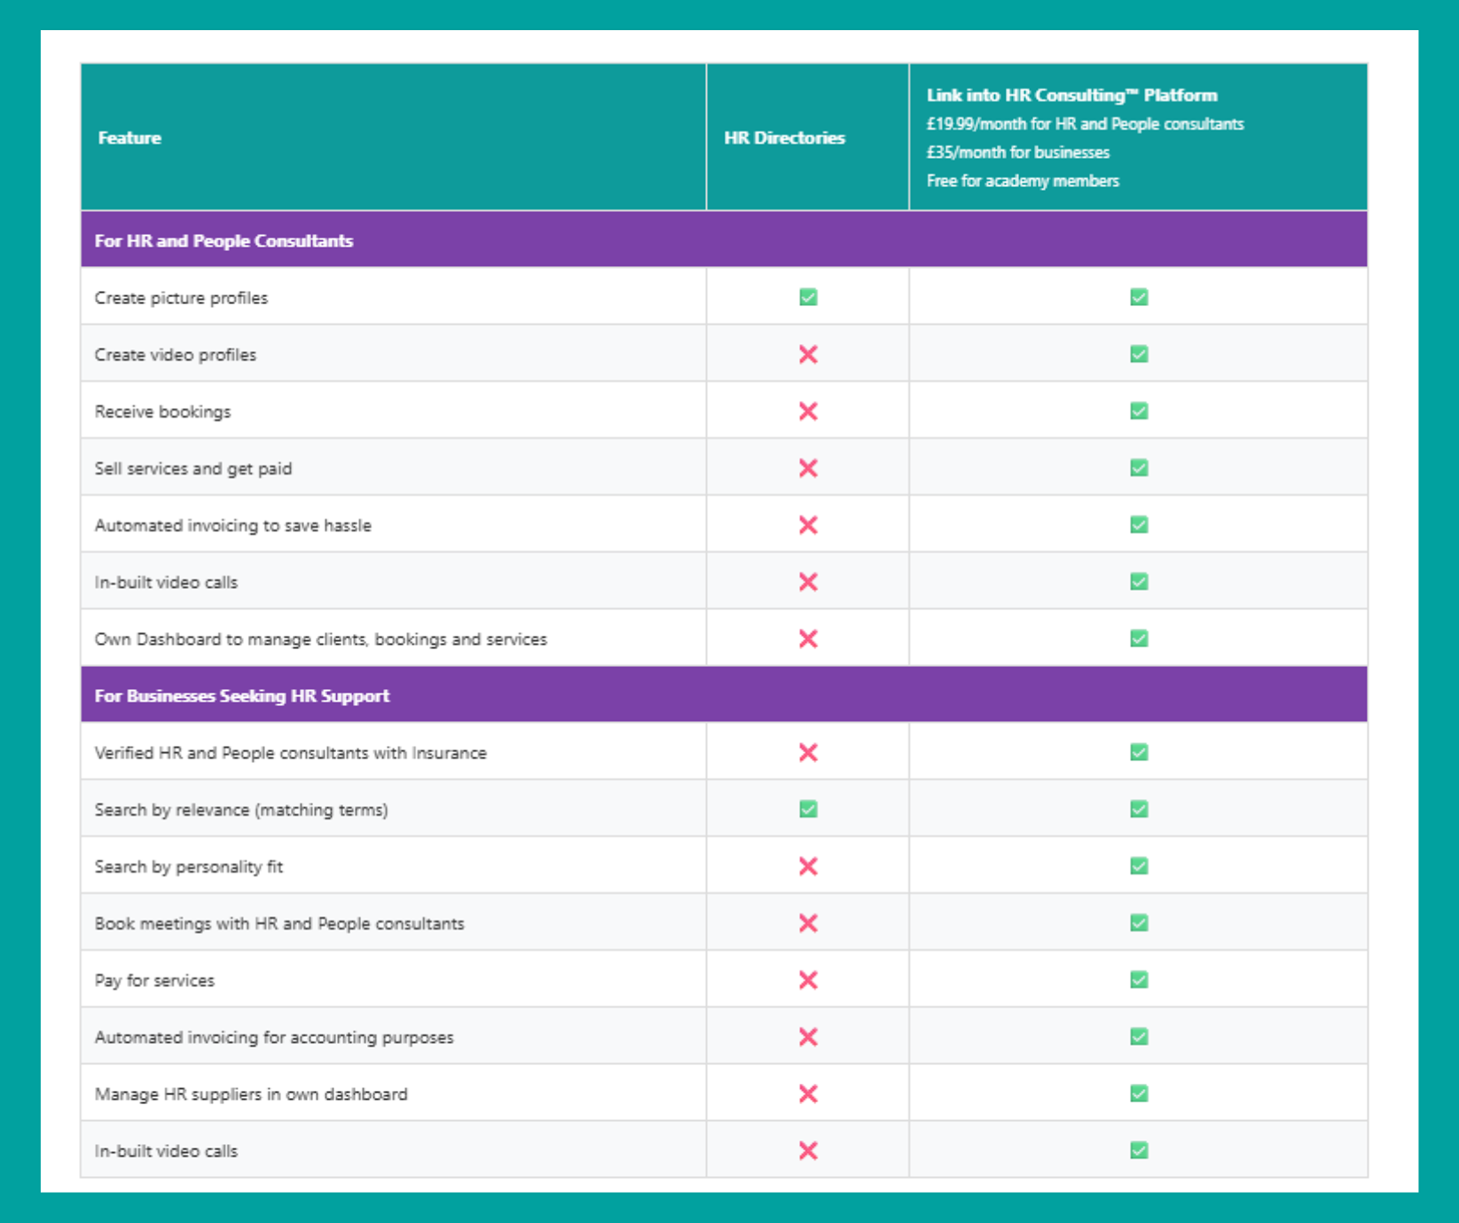Click the £19.99/month consultants pricing line
1459x1223 pixels.
tap(1085, 124)
